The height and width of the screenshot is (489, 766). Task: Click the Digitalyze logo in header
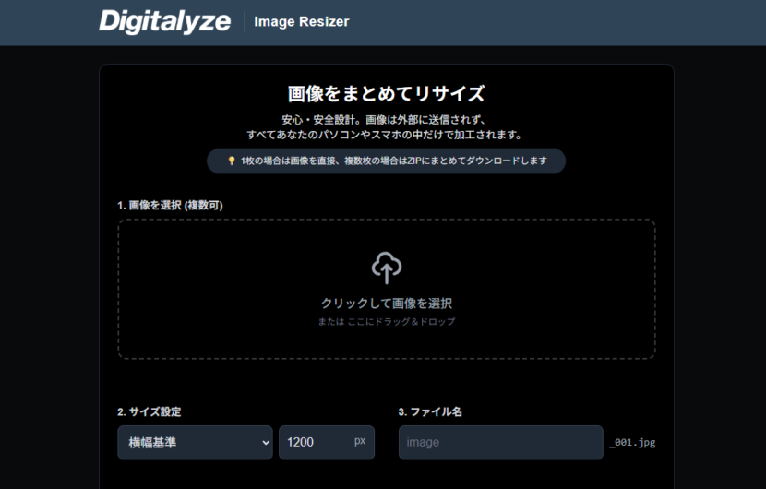point(165,21)
